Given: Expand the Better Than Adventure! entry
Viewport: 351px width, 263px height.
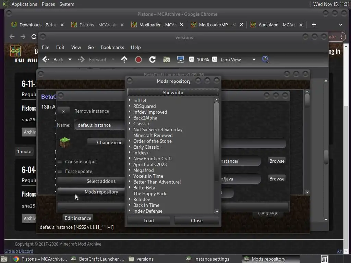Looking at the screenshot, I should click(x=130, y=182).
